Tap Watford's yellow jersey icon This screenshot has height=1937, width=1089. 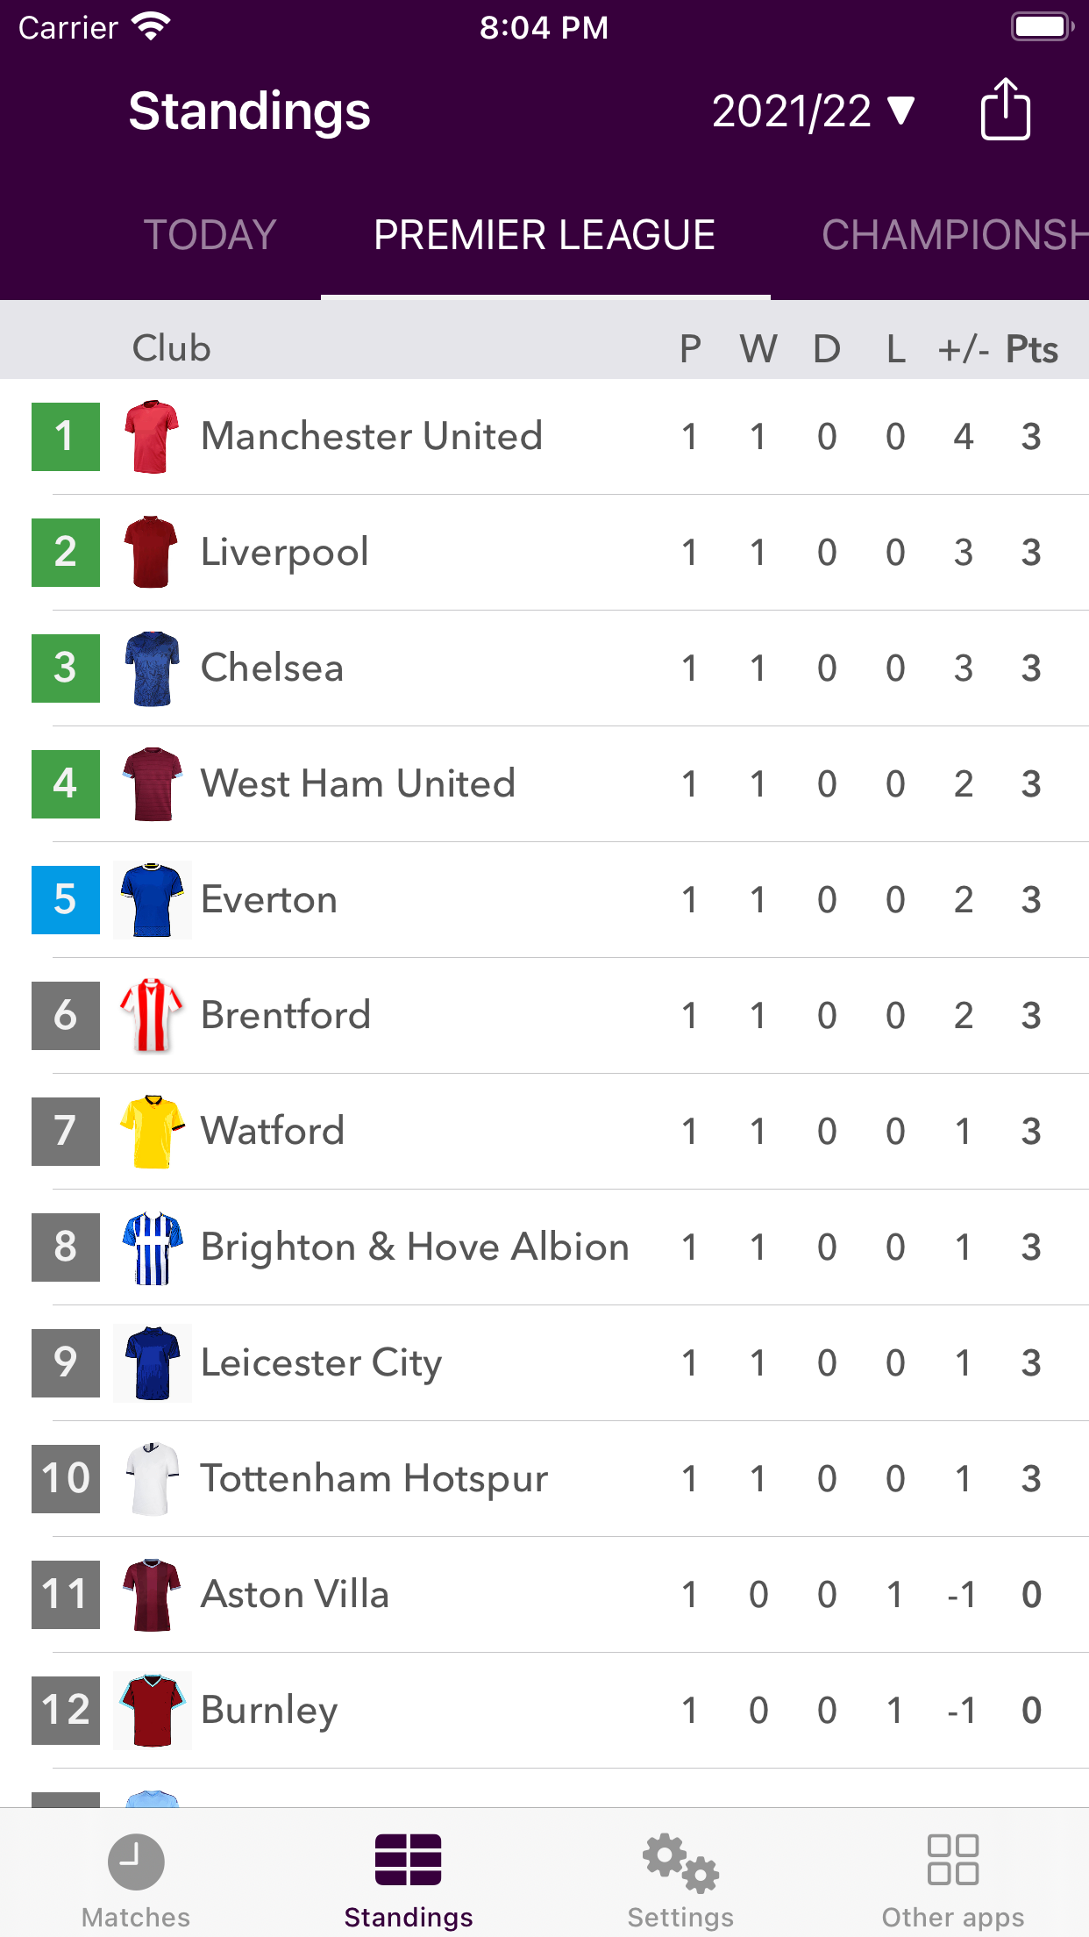152,1132
